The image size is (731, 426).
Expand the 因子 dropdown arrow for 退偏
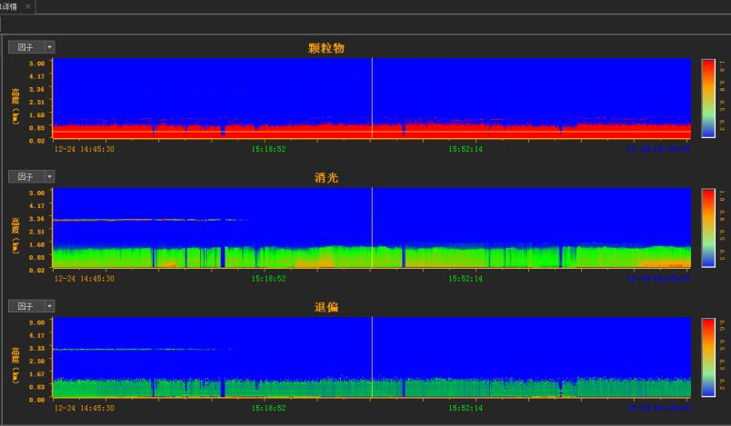pyautogui.click(x=50, y=306)
